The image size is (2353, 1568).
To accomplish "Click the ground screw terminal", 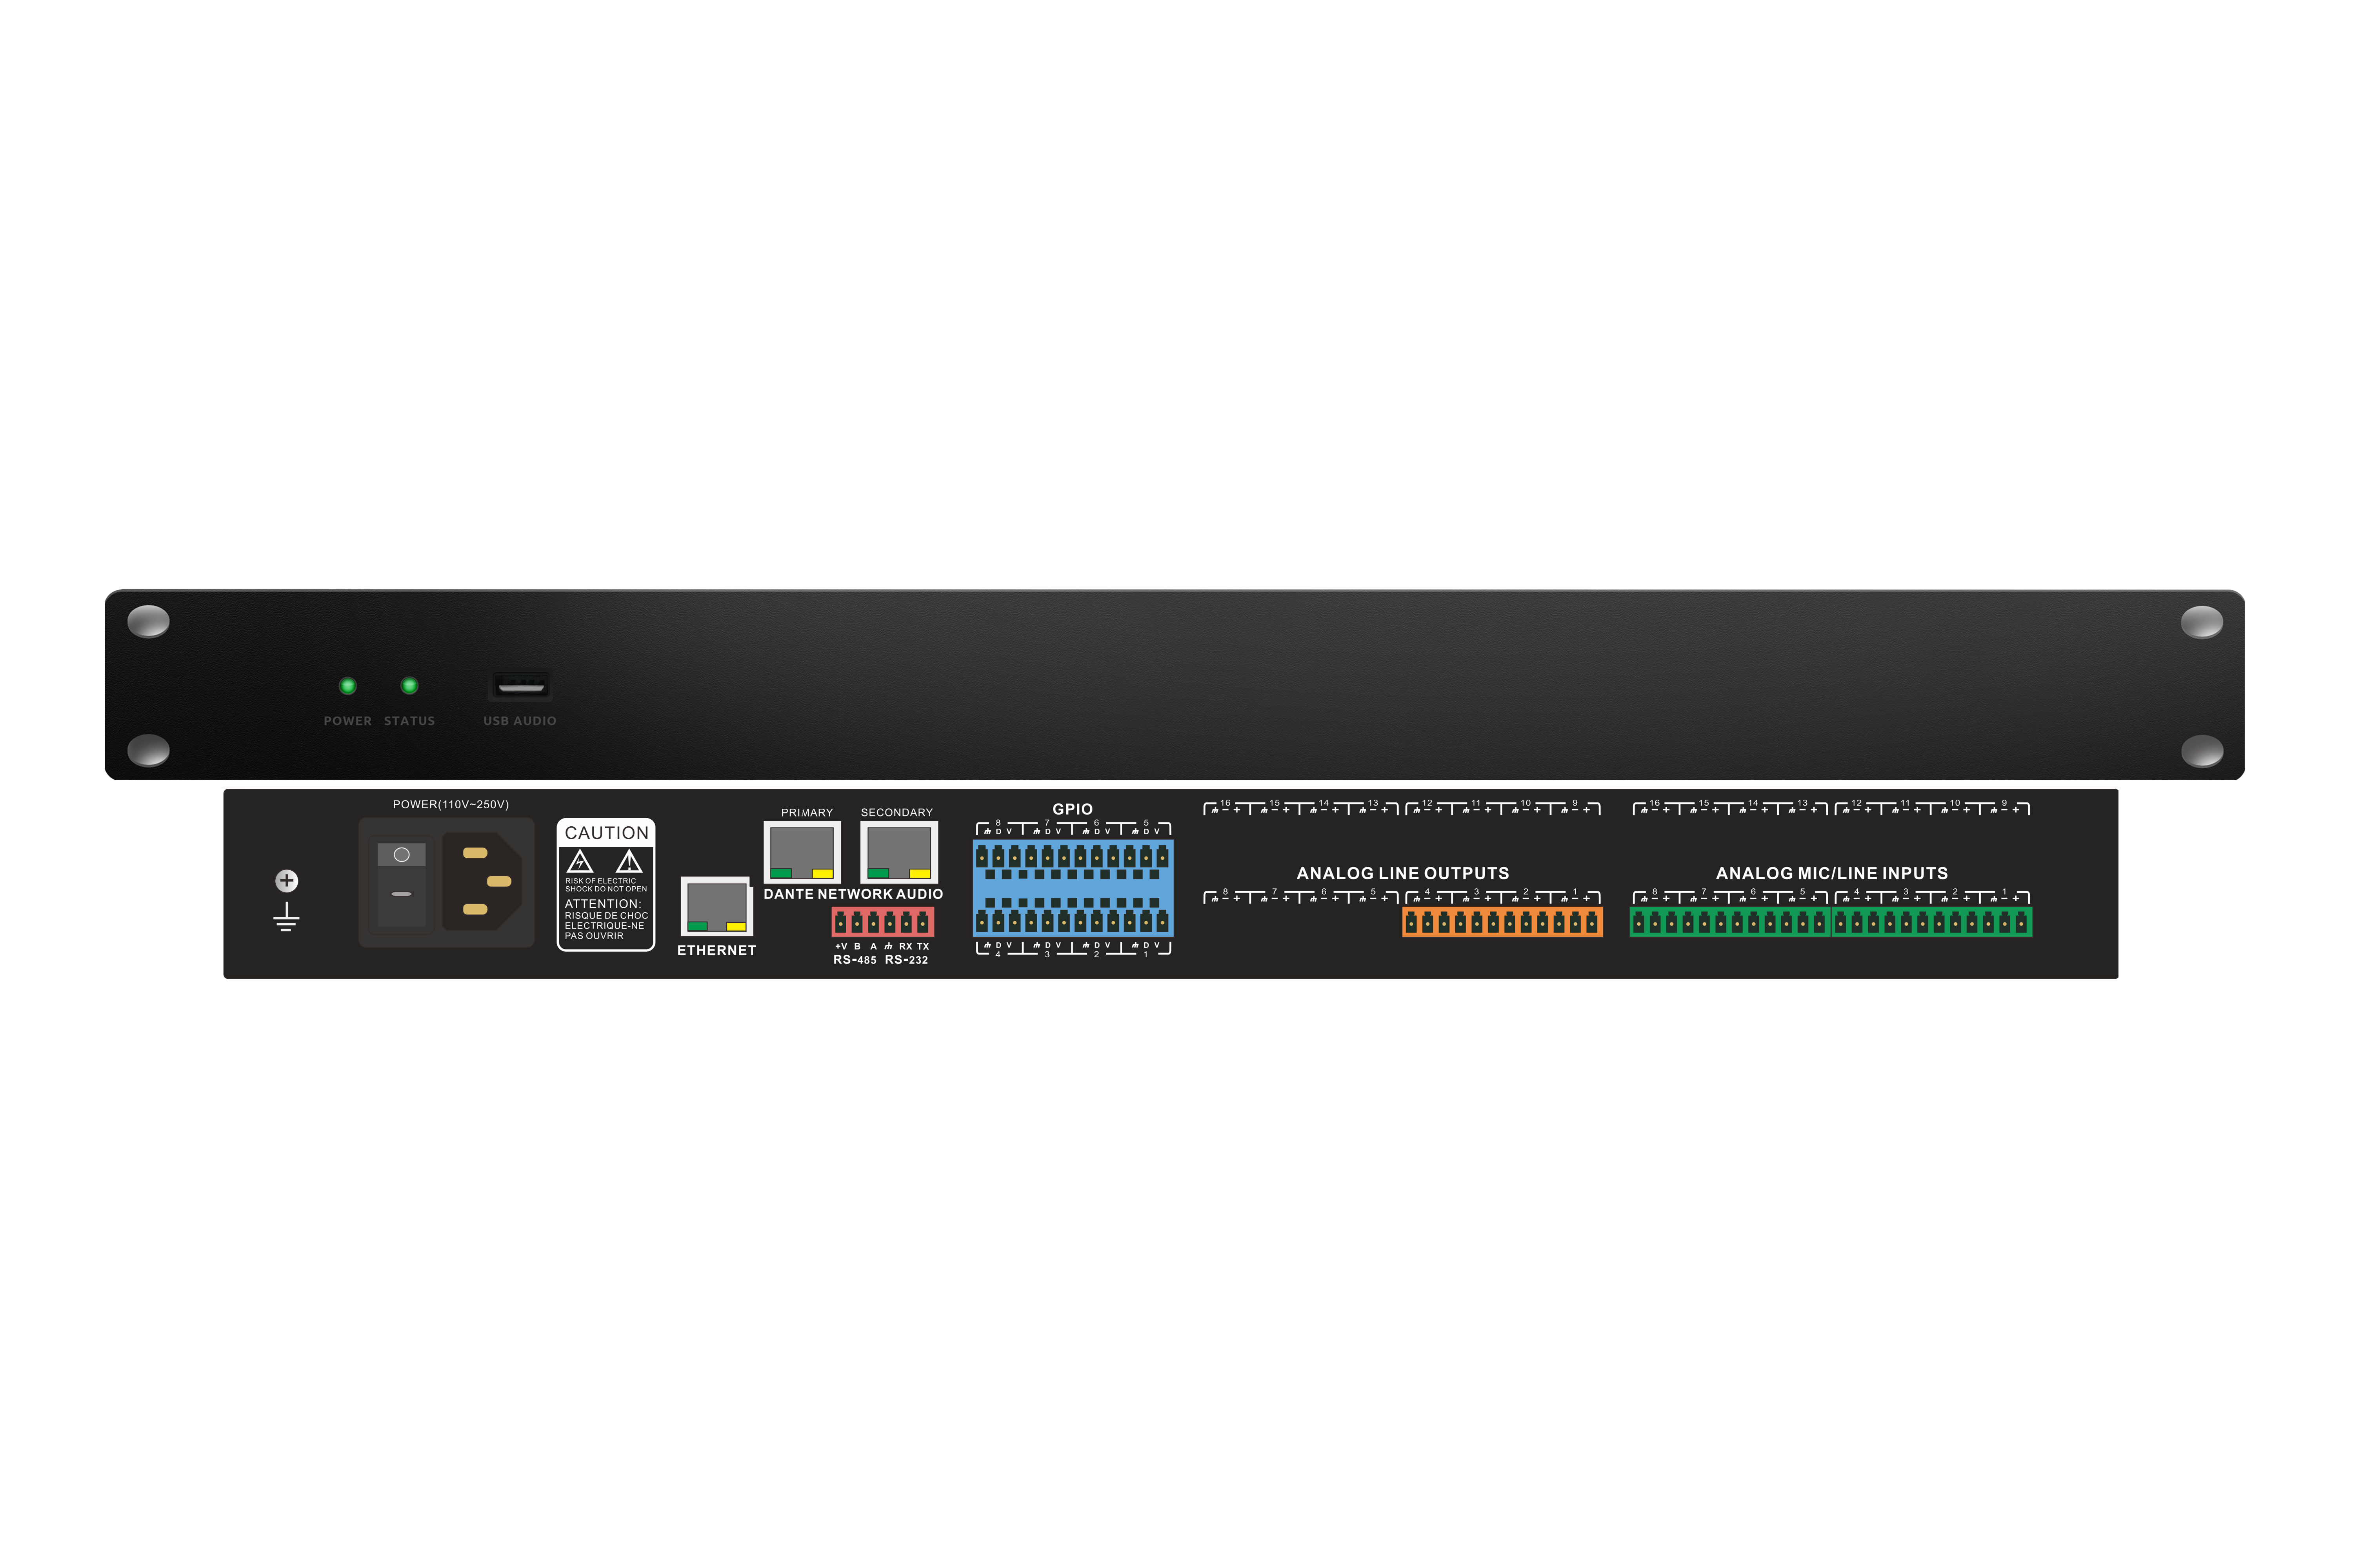I will [286, 881].
